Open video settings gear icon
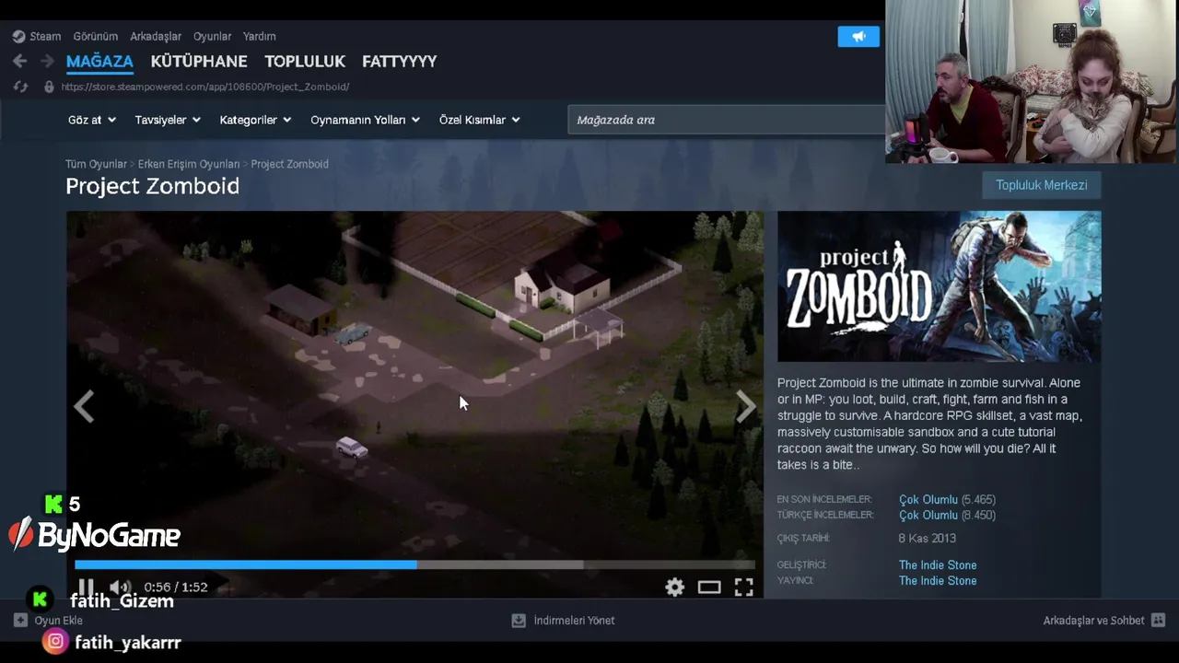Image resolution: width=1179 pixels, height=663 pixels. pyautogui.click(x=675, y=587)
